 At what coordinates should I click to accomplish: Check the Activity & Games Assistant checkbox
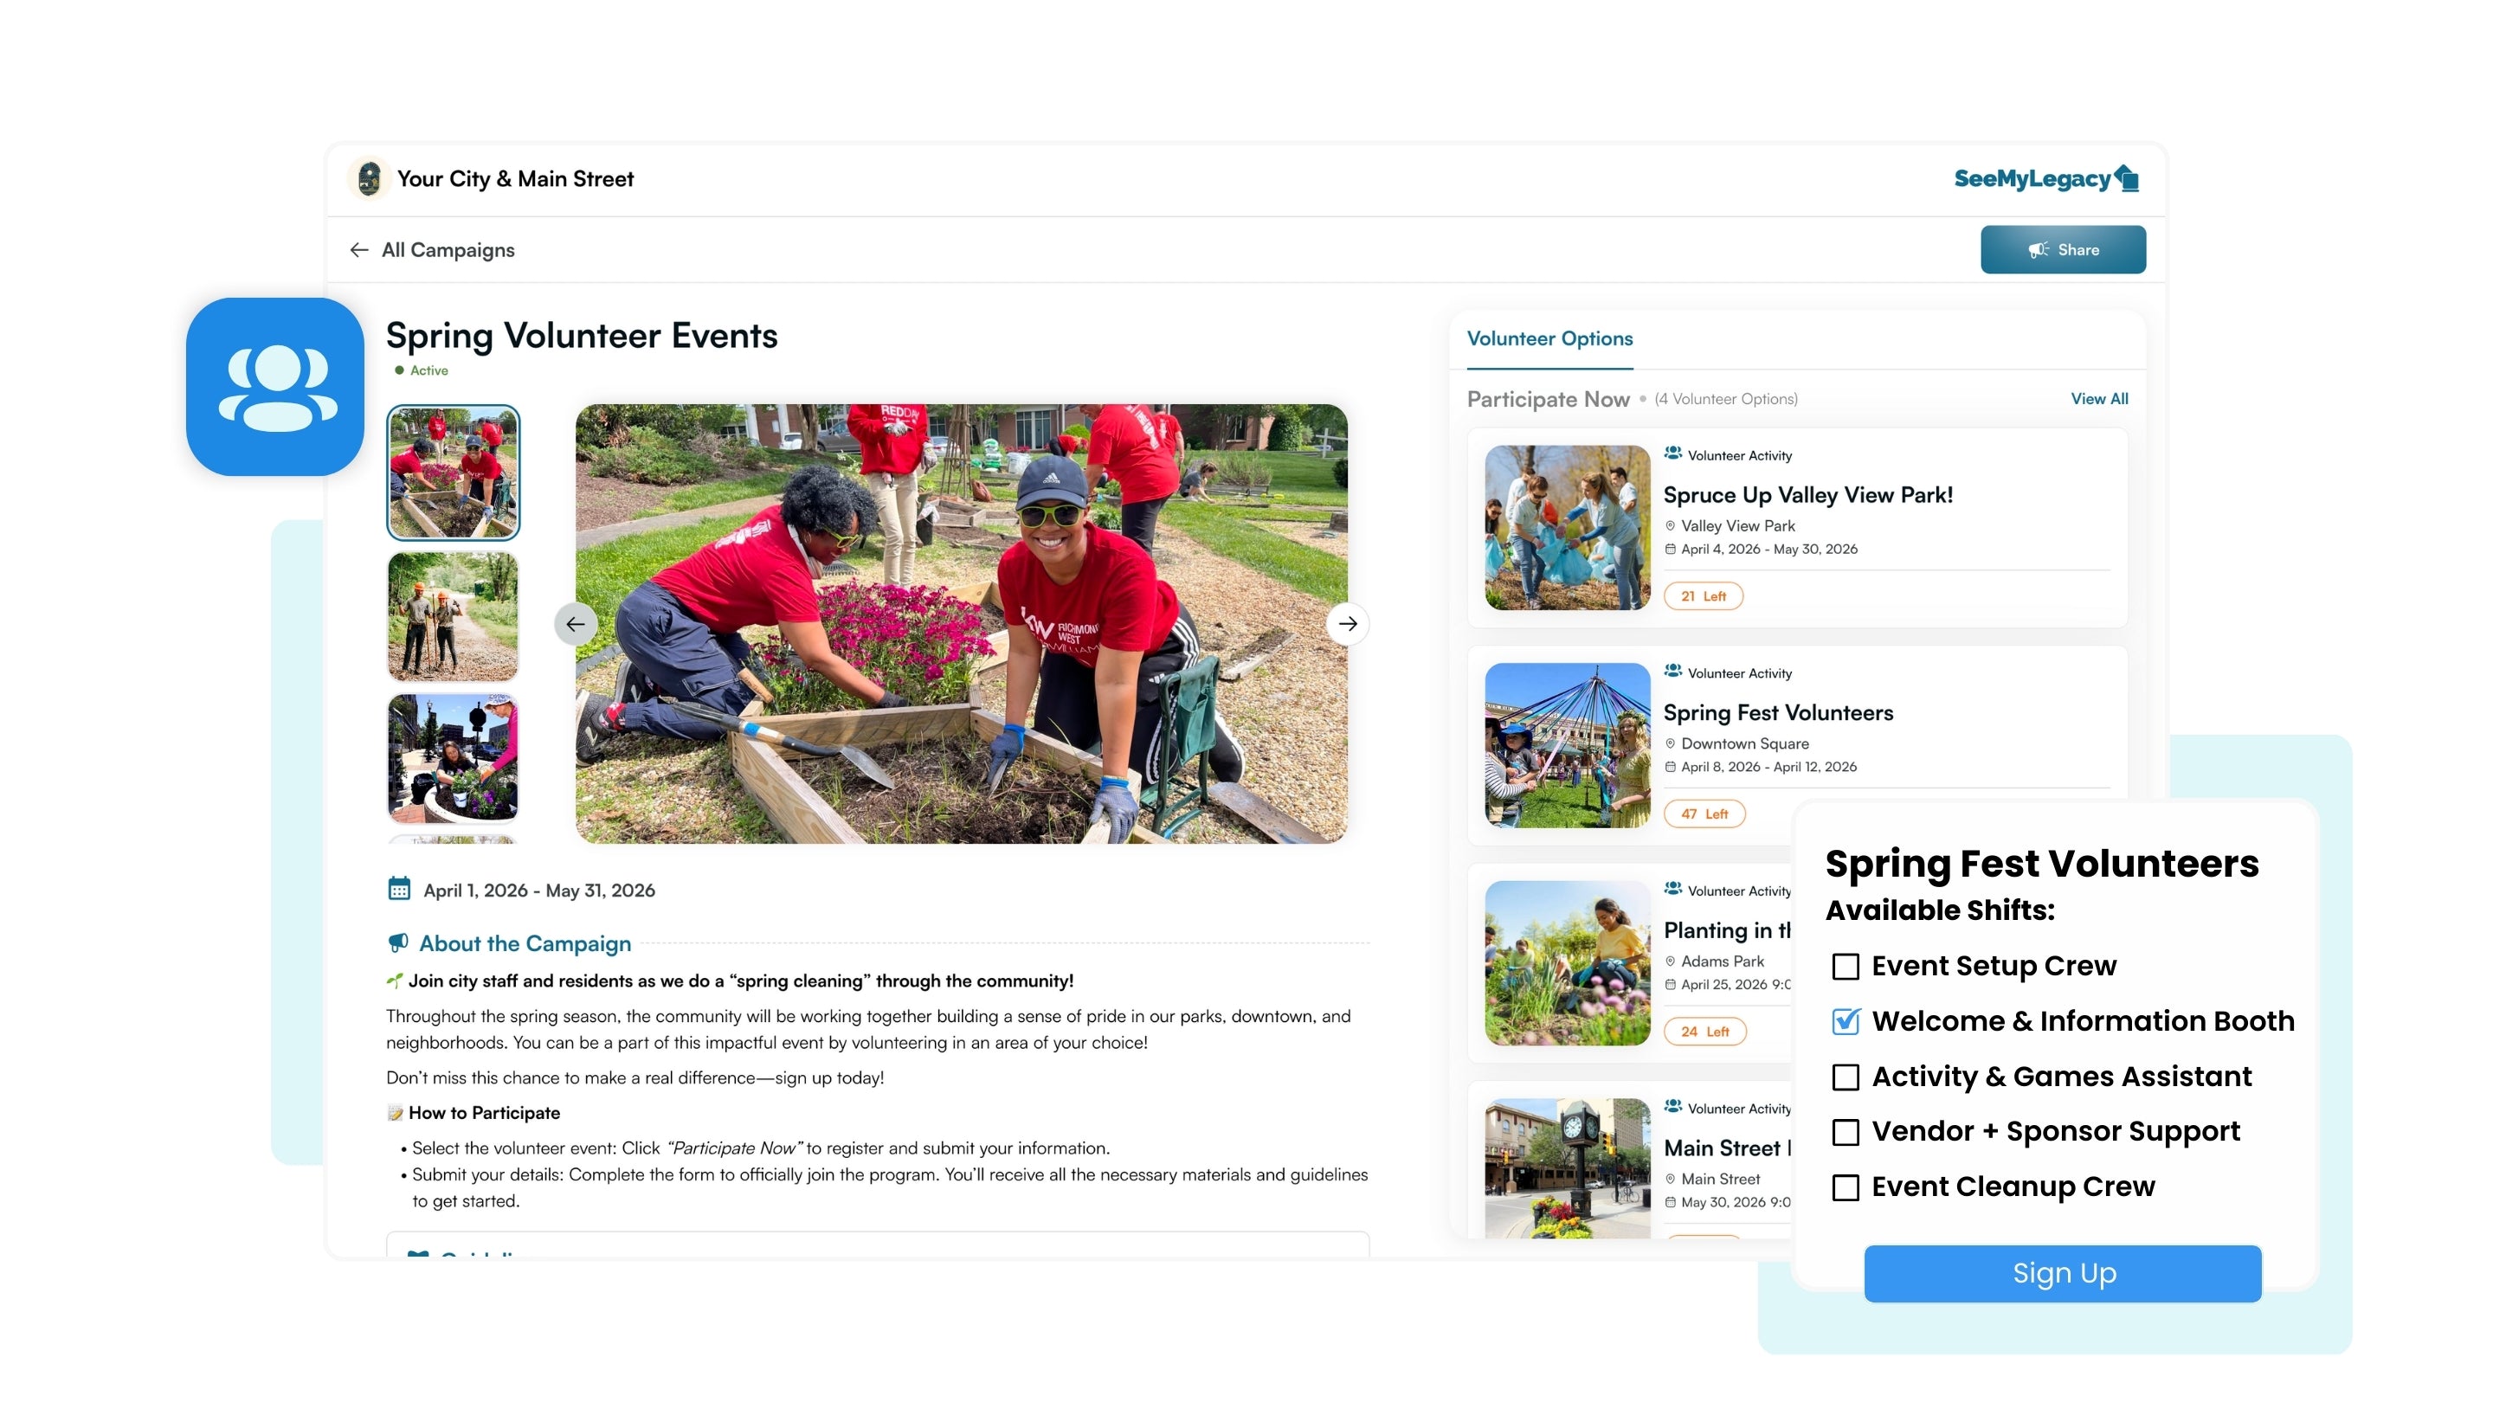tap(1846, 1077)
